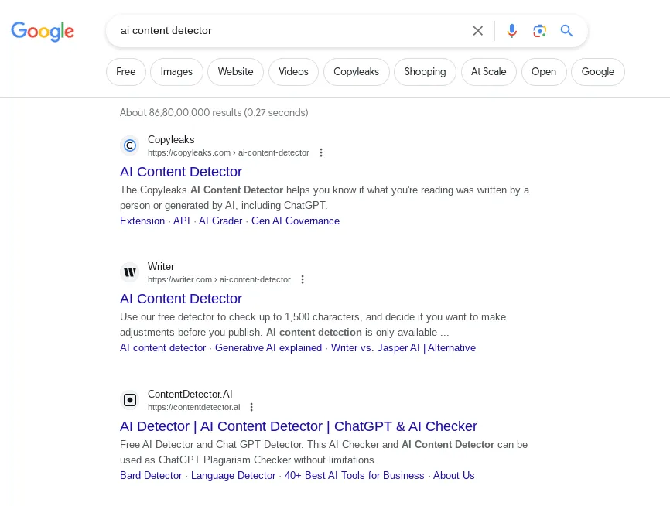Follow the Gen AI Governance sitelink

[296, 221]
